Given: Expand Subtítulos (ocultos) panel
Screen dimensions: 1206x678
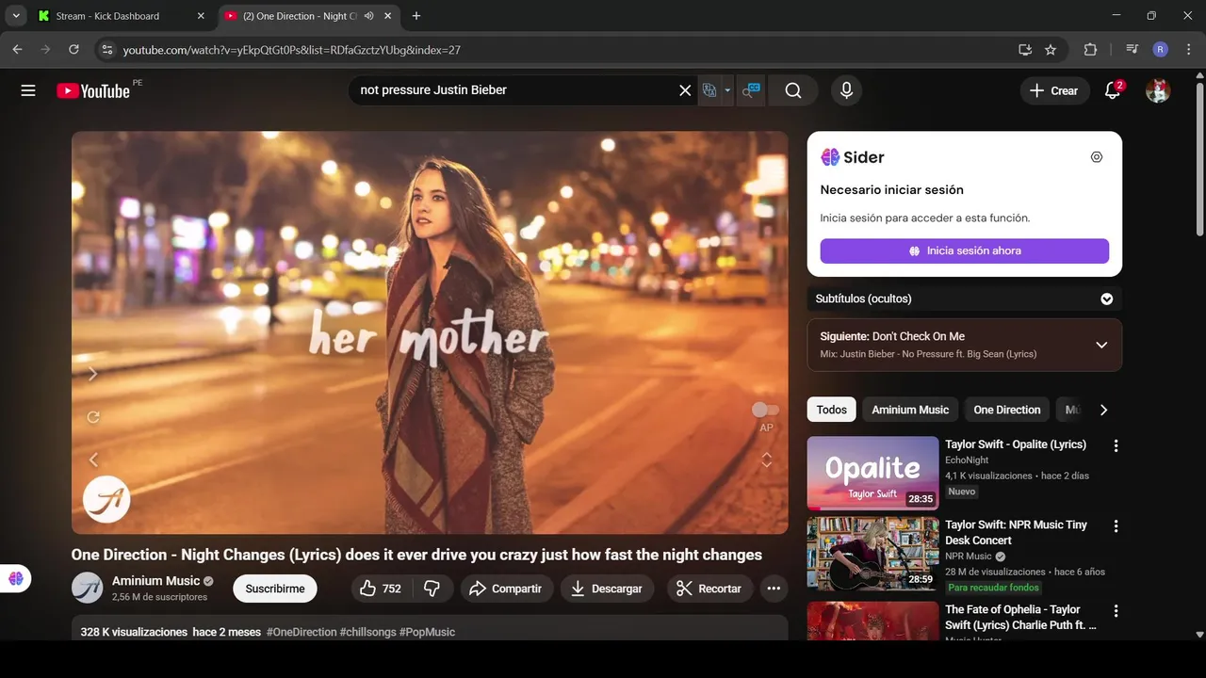Looking at the screenshot, I should [x=964, y=299].
